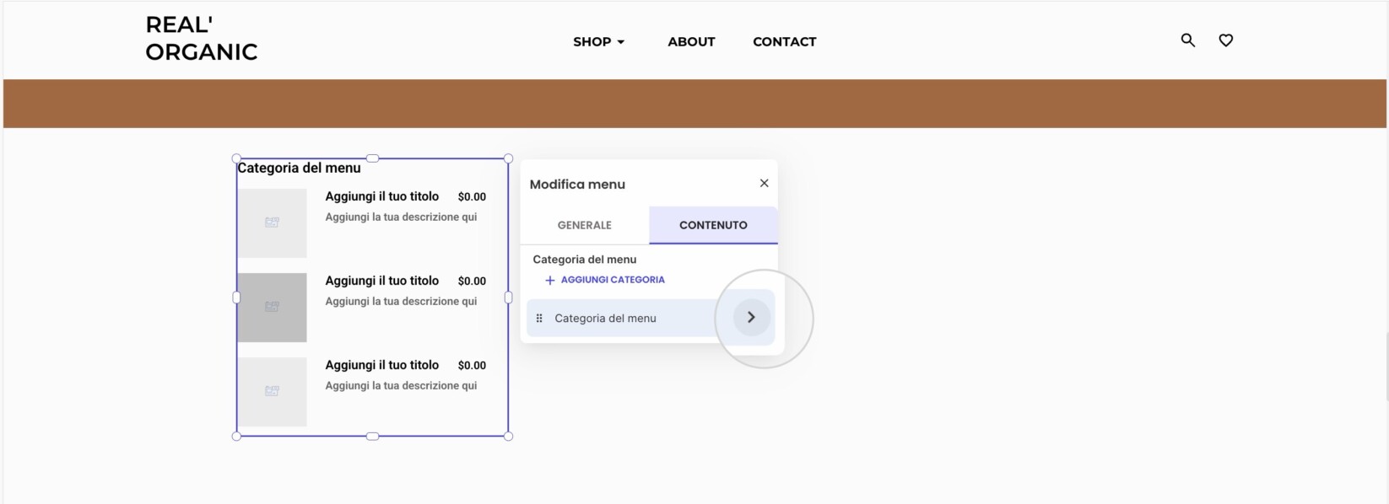The height and width of the screenshot is (504, 1389).
Task: Click the Modifica menu panel title
Action: [577, 184]
